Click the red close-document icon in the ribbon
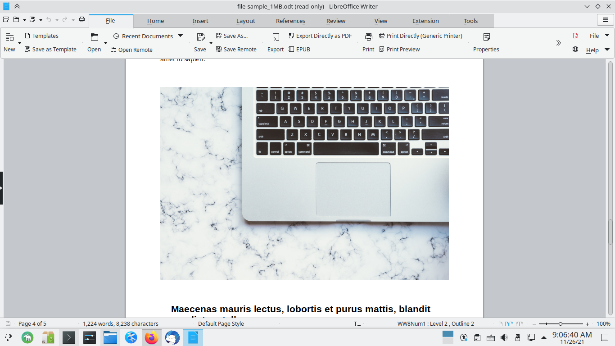The image size is (615, 346). coord(575,36)
